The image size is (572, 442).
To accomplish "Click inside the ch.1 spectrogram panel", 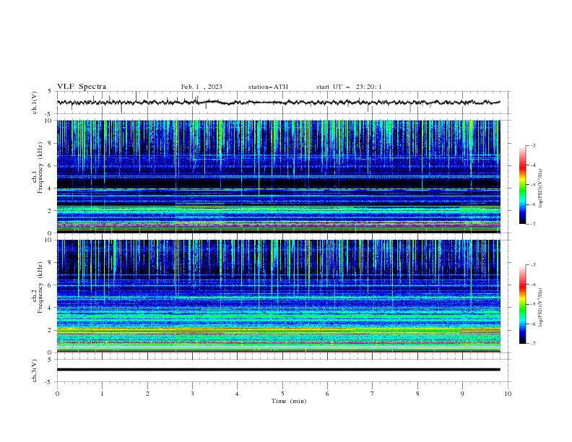I will [x=278, y=176].
